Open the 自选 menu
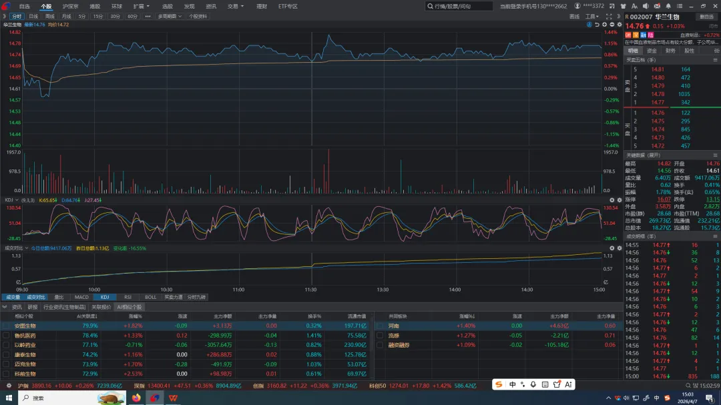This screenshot has height=405, width=721. (x=25, y=7)
